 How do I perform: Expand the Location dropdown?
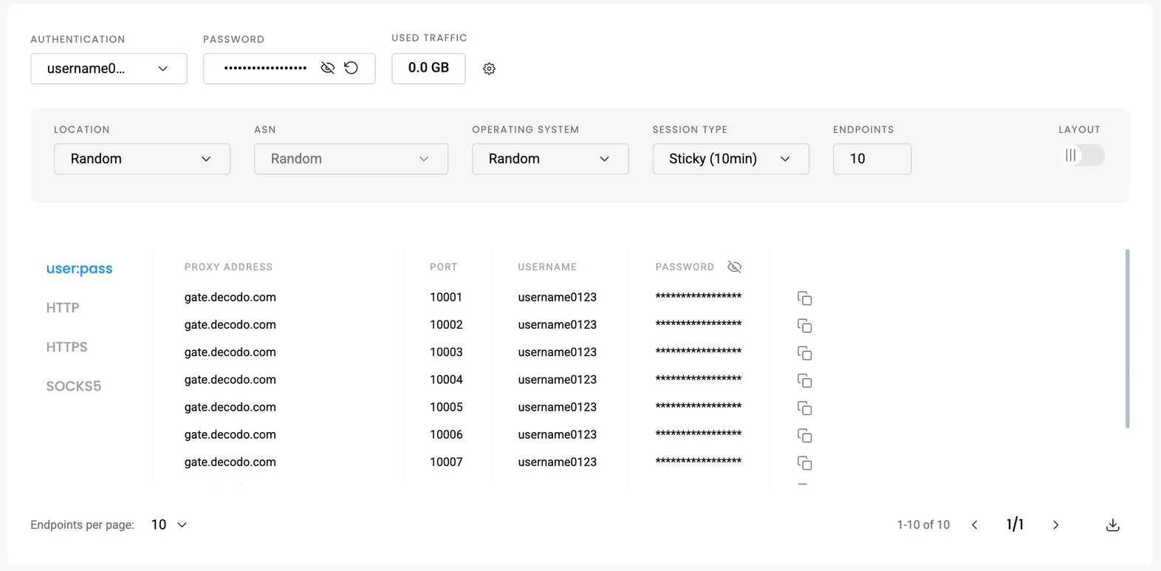[x=142, y=159]
